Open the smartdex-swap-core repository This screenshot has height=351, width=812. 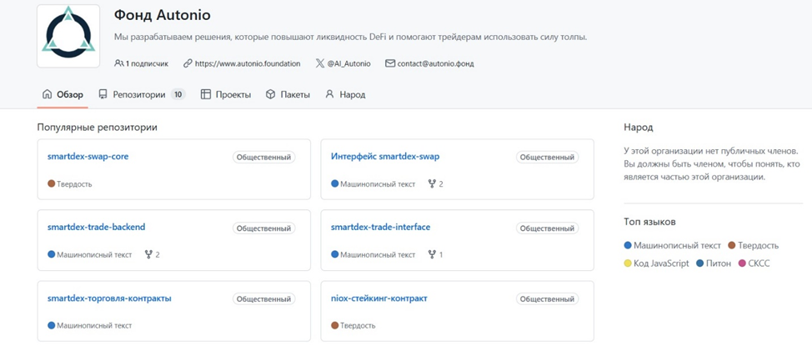(x=88, y=157)
